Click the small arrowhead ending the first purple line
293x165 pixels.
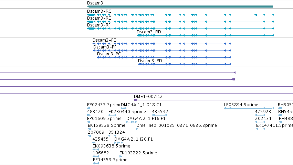click(x=235, y=73)
